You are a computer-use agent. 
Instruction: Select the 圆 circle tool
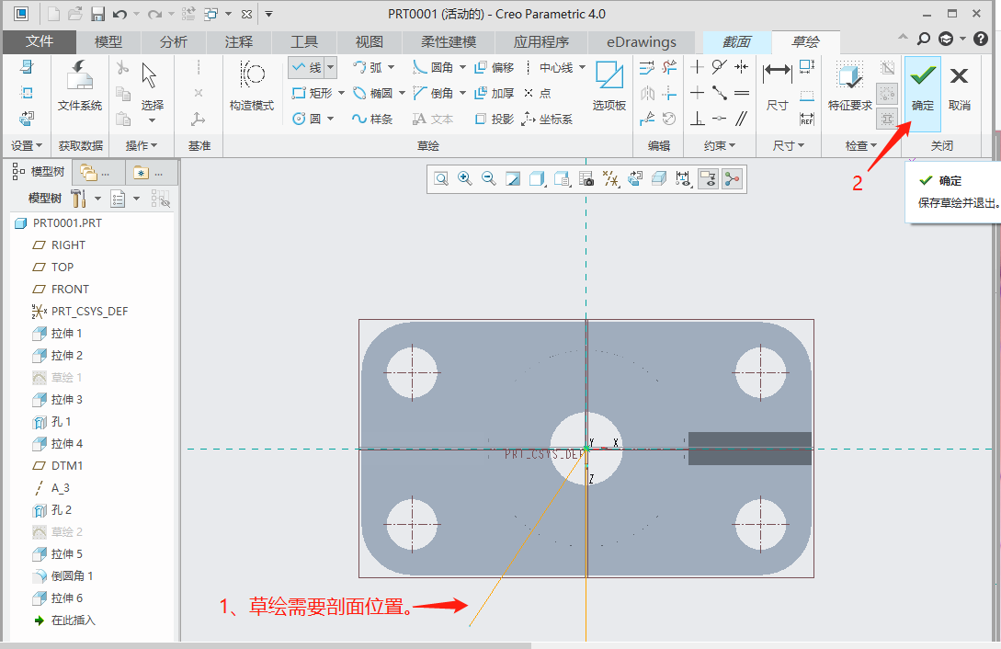pos(307,119)
